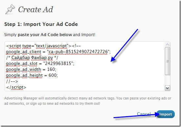181x127 pixels.
Task: Click the Step 1: Import Your Ad Code heading
Action: pos(41,24)
